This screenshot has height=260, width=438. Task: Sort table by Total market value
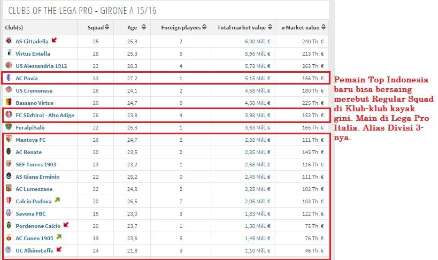(x=245, y=27)
